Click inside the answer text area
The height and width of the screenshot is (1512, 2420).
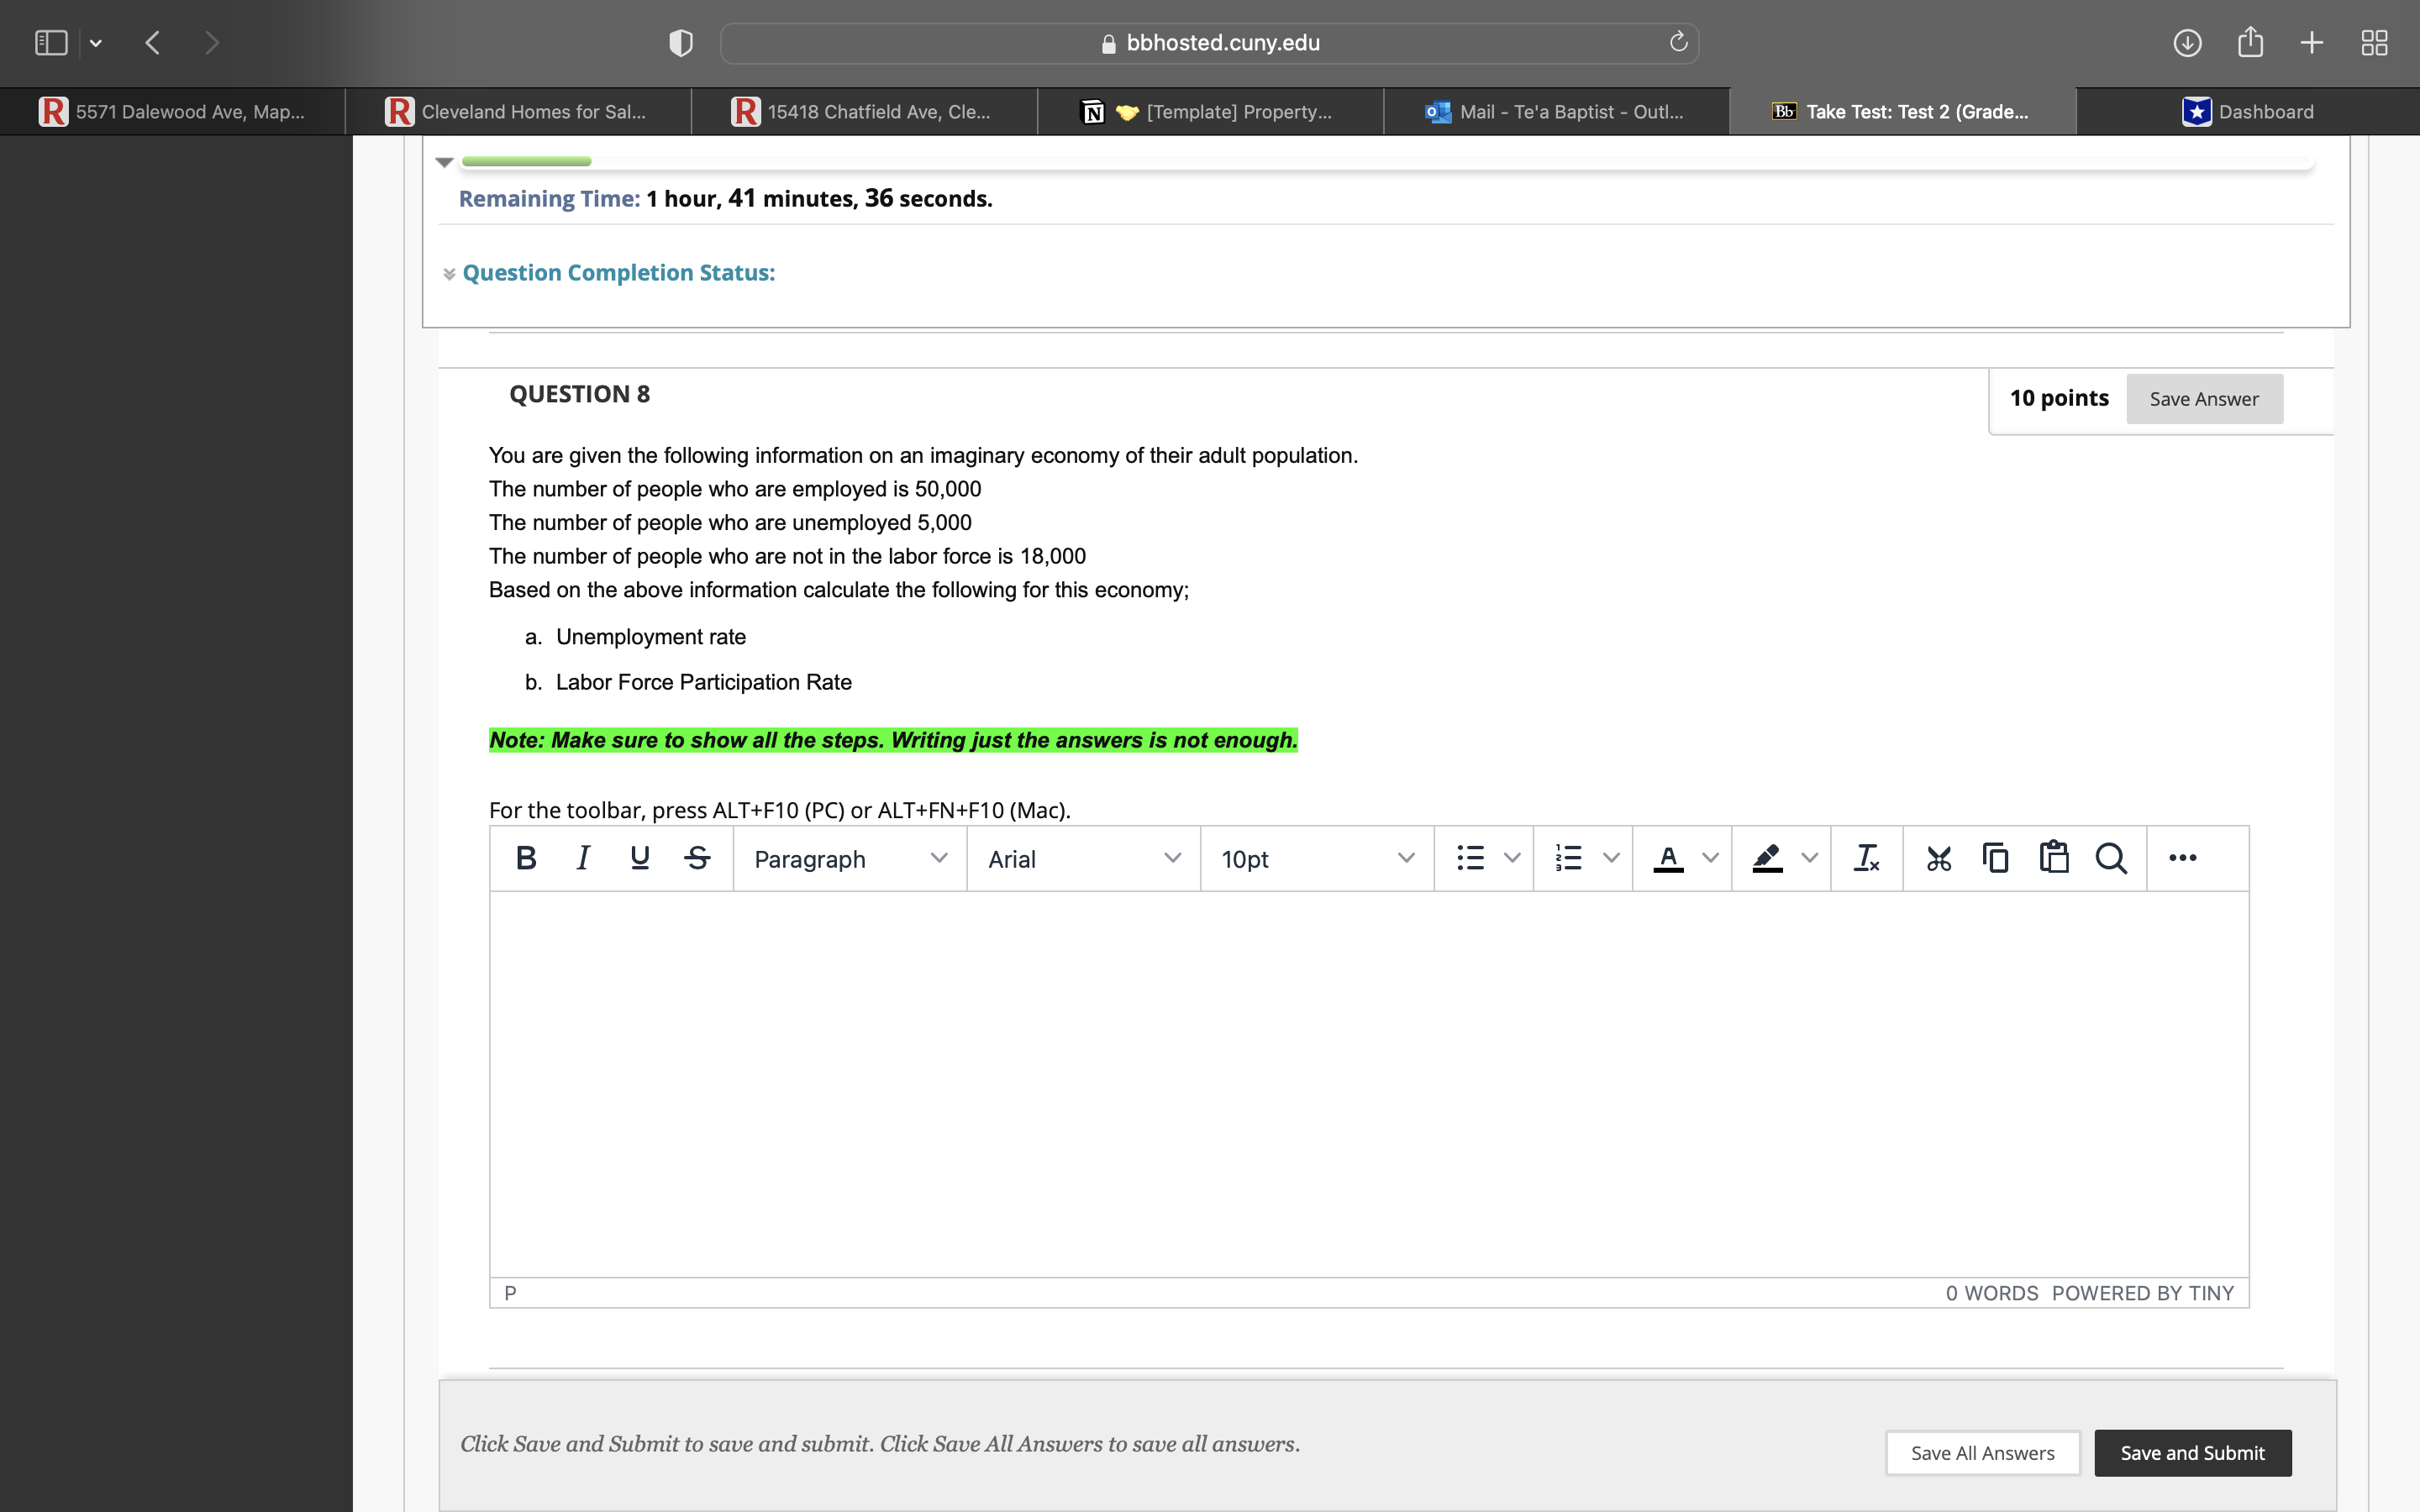pos(1368,1082)
